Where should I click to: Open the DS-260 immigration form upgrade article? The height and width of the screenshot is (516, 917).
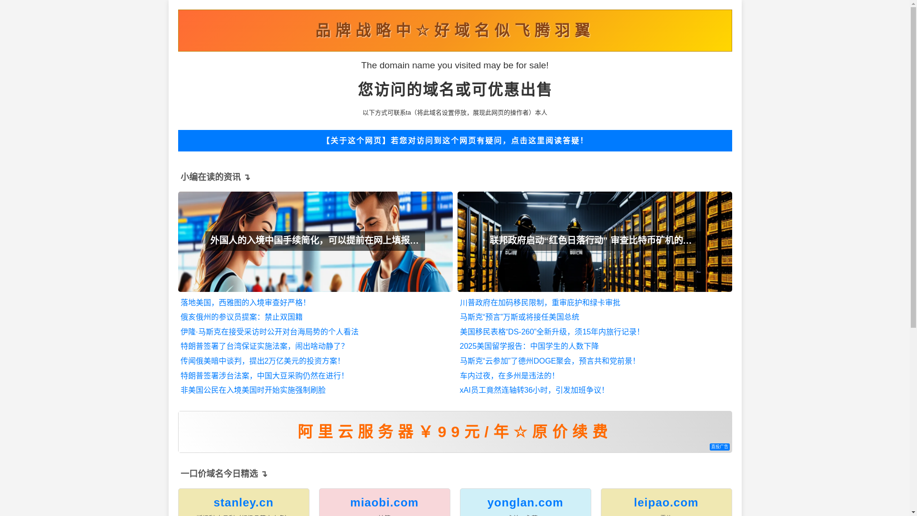[549, 332]
